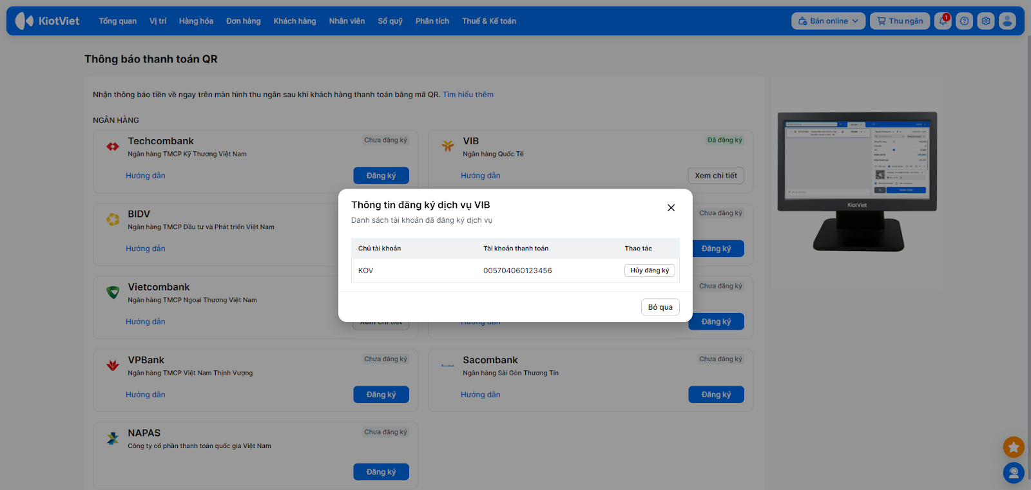Close the VIB registration dialog

(x=671, y=208)
